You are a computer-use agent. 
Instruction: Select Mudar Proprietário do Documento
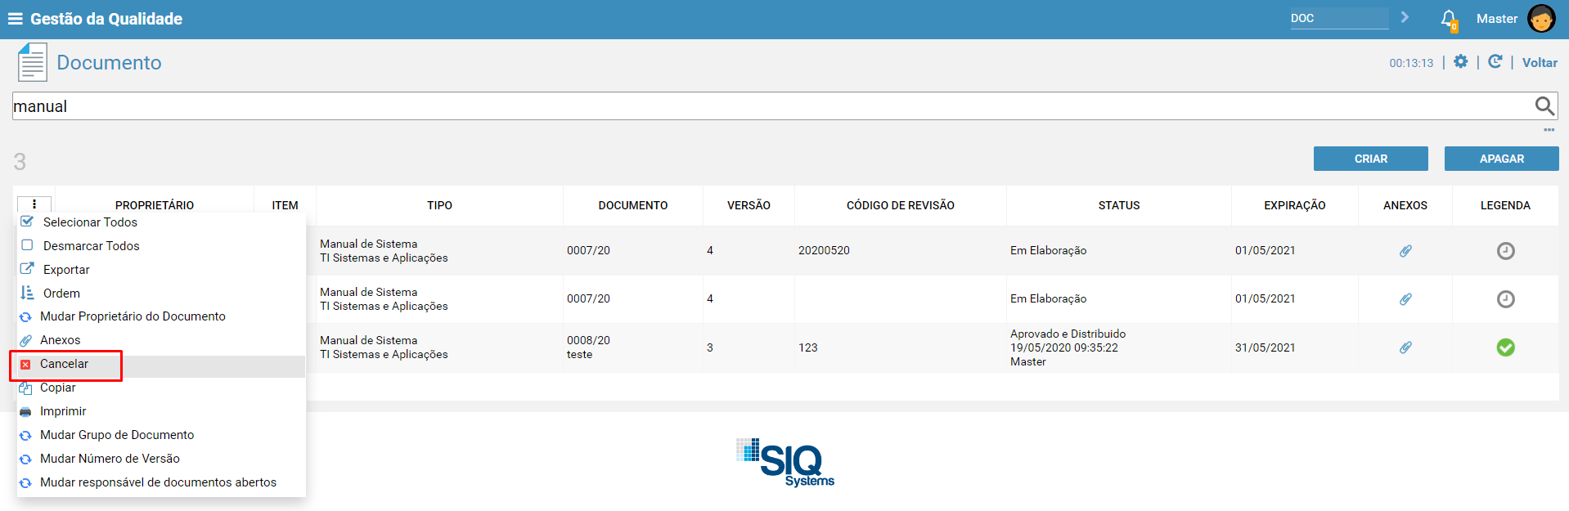(x=133, y=316)
